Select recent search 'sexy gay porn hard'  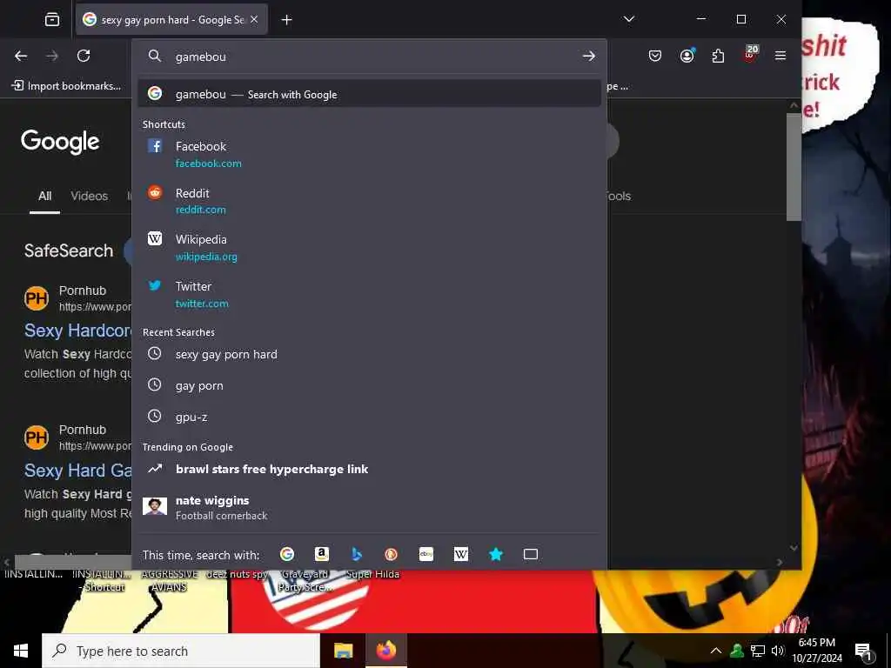pos(369,354)
